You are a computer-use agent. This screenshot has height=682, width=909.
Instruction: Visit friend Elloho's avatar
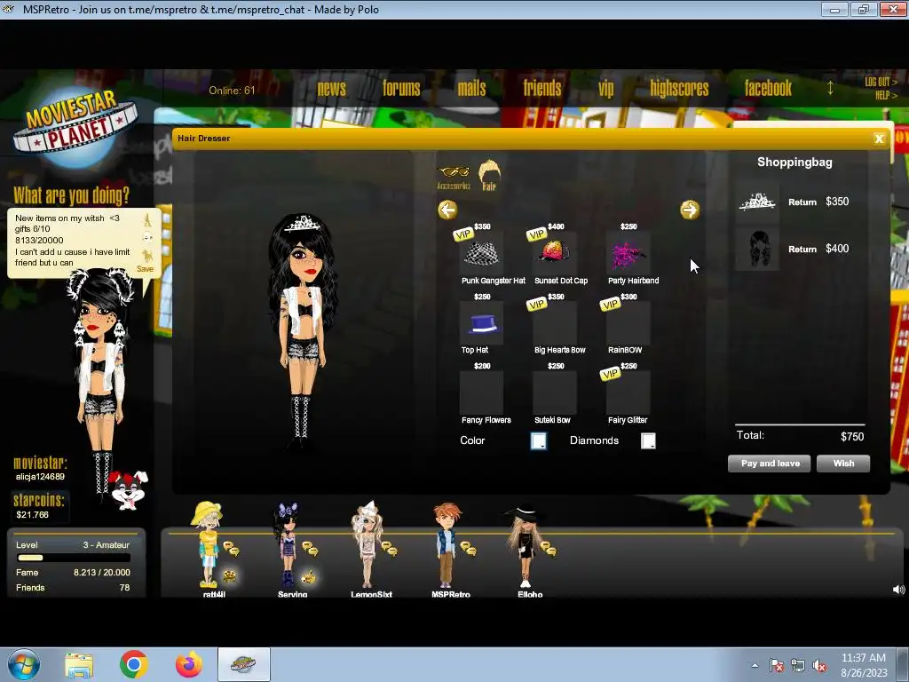[x=525, y=545]
